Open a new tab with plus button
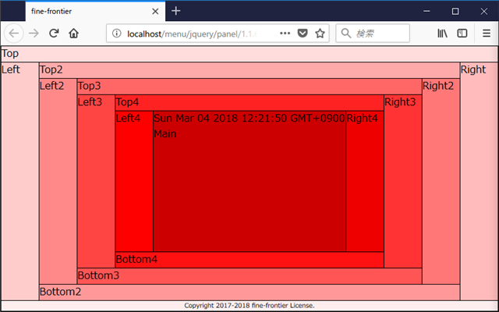The image size is (499, 312). tap(175, 11)
